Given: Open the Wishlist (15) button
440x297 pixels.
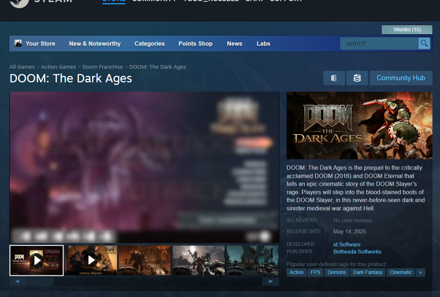Looking at the screenshot, I should (x=407, y=29).
